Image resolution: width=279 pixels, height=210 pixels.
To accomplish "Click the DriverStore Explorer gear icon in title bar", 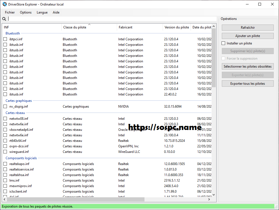I will click(x=4, y=4).
